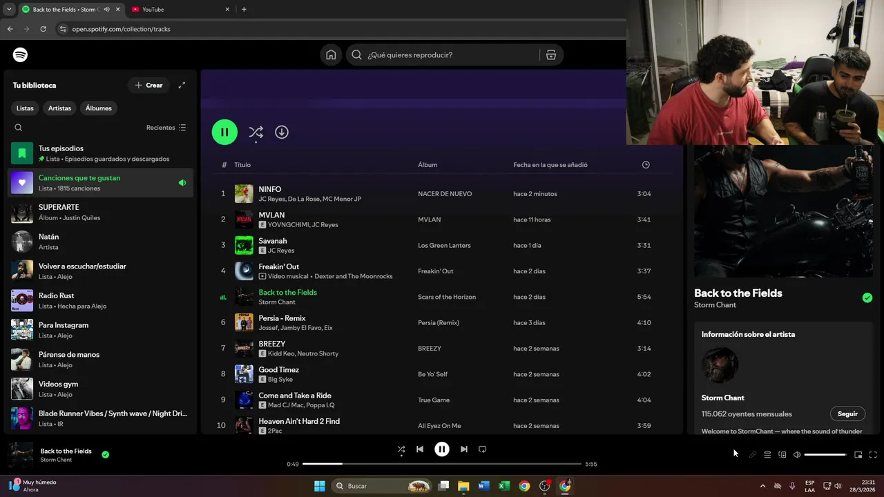Adjust the Spotify volume slider
This screenshot has height=497, width=884.
826,455
